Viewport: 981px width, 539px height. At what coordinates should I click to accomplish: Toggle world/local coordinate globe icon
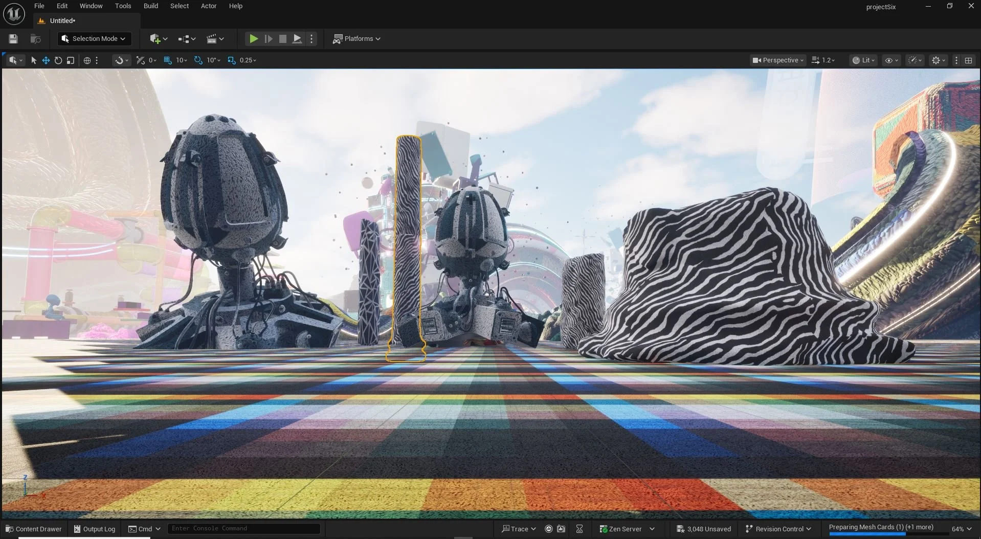click(x=87, y=60)
